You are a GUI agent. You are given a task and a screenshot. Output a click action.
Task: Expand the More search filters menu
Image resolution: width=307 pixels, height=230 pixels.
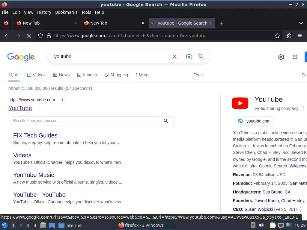pyautogui.click(x=142, y=75)
